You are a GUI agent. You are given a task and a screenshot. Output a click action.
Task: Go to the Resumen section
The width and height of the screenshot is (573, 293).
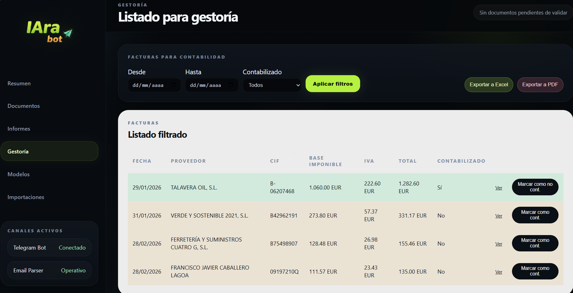pyautogui.click(x=19, y=83)
